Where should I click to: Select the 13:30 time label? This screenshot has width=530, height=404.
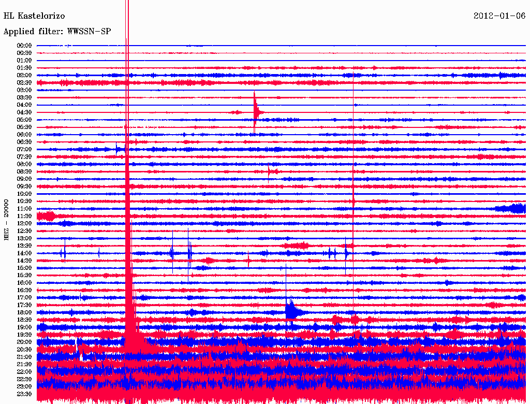[24, 246]
